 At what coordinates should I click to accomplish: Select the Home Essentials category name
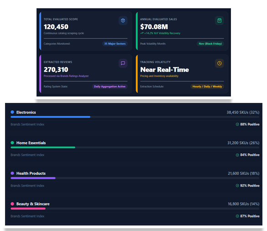tap(31, 143)
